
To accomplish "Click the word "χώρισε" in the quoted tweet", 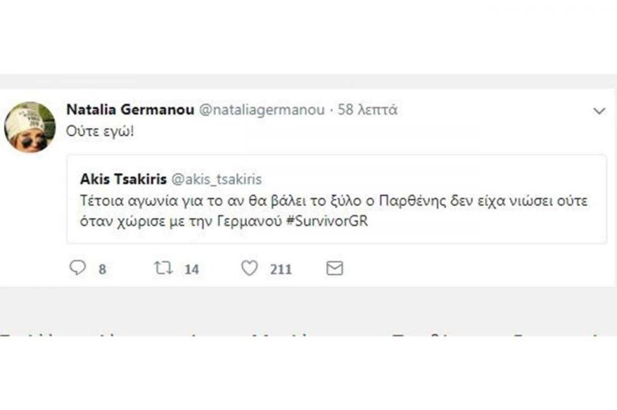I will (x=134, y=220).
